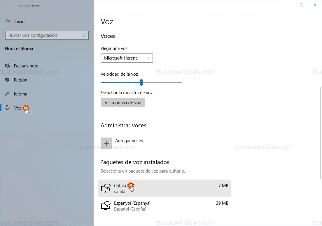Viewport: 322px width, 226px height.
Task: Click the back arrow in the title bar
Action: coord(7,5)
